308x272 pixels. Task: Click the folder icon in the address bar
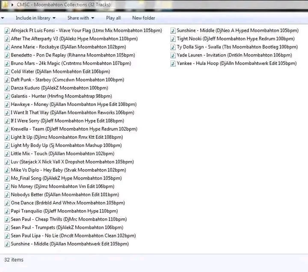pyautogui.click(x=5, y=5)
